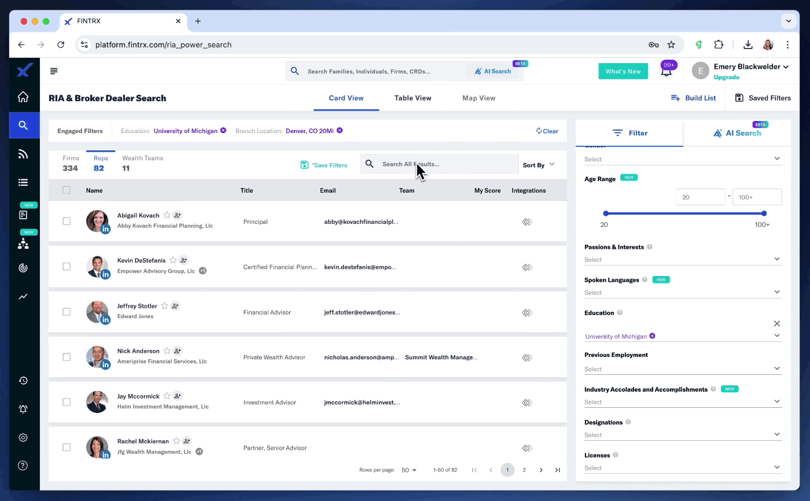Open the RSS feed icon in the sidebar

(x=23, y=154)
